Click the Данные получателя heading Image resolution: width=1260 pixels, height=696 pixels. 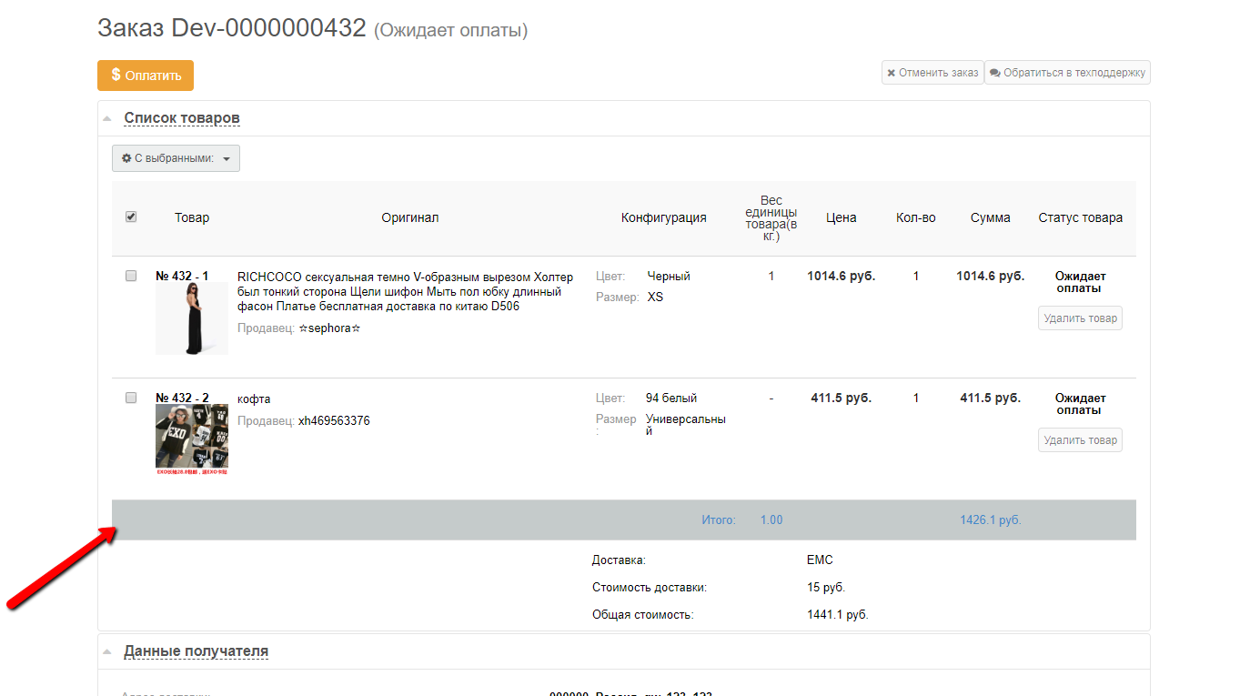pyautogui.click(x=197, y=651)
